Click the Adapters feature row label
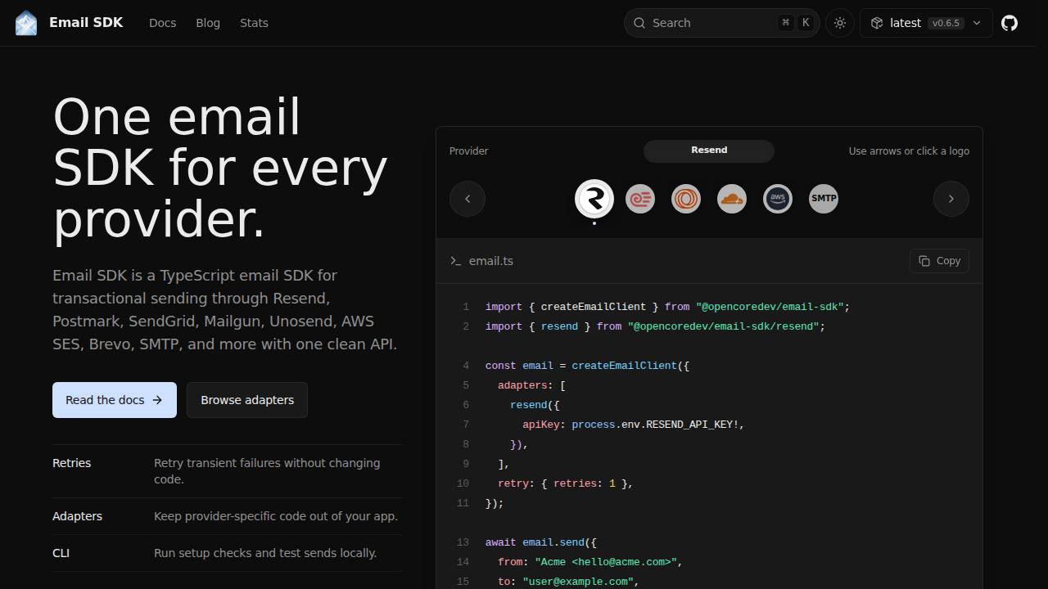The width and height of the screenshot is (1048, 589). (x=77, y=516)
